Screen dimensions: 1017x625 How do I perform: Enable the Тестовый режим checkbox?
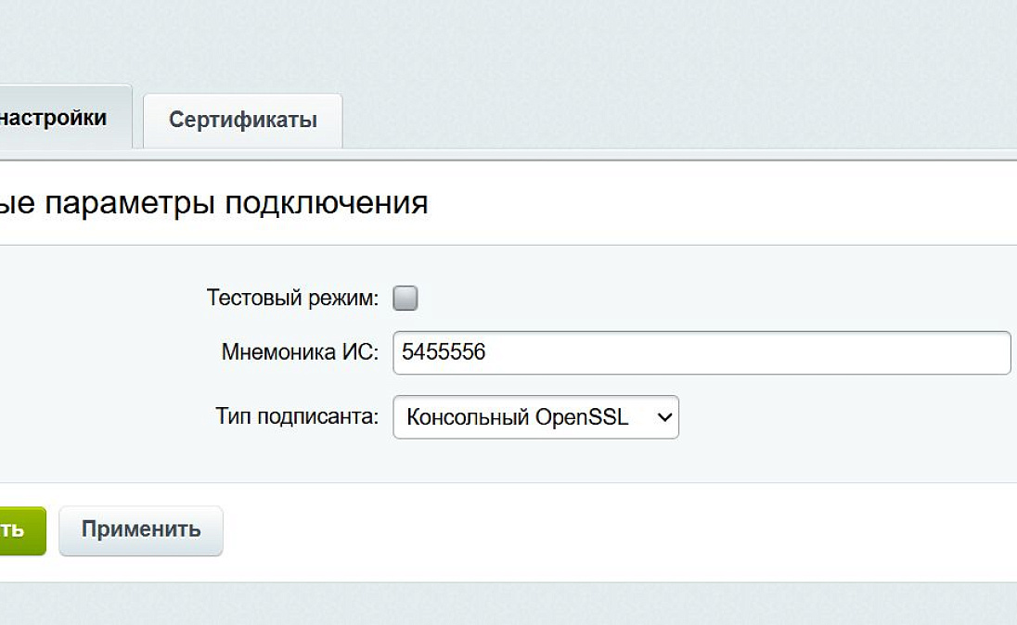click(x=406, y=299)
